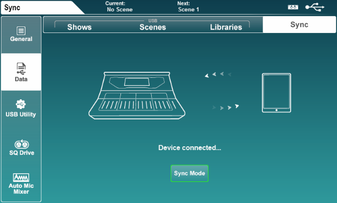Click the left-pointing sync arrows
The width and height of the screenshot is (337, 203).
218,75
